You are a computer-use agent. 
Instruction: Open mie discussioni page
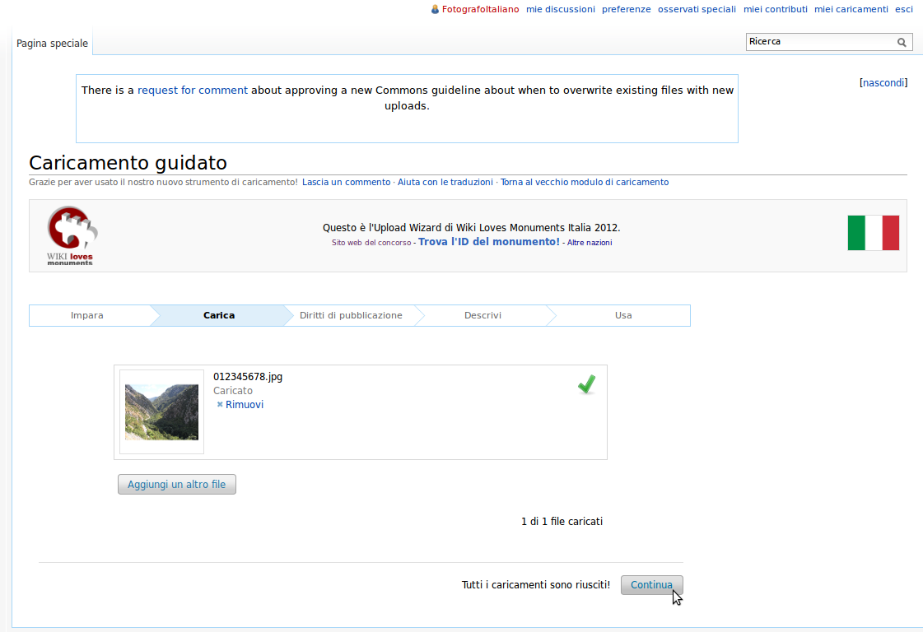(x=560, y=9)
